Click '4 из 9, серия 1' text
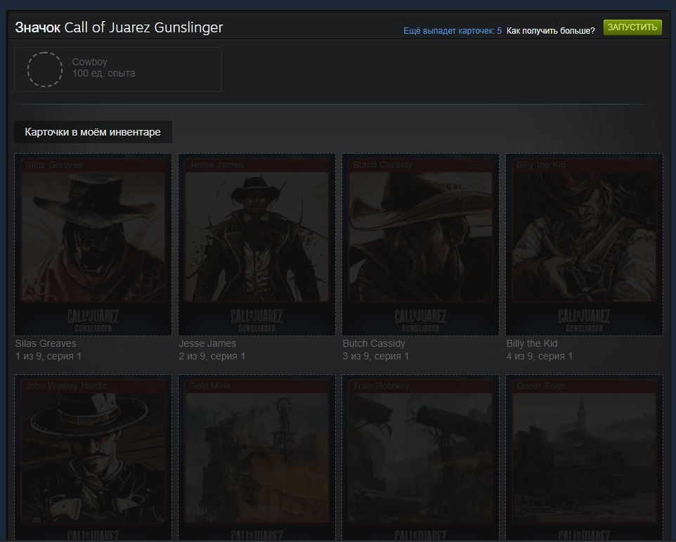Image resolution: width=676 pixels, height=542 pixels. (x=540, y=357)
